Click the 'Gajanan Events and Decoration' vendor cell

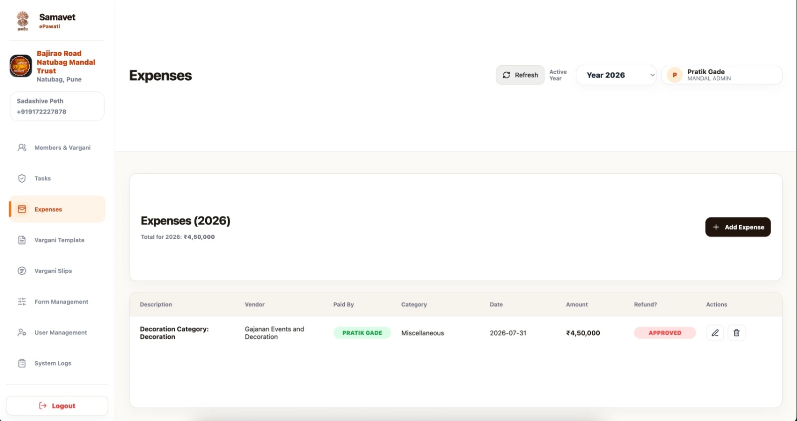[x=274, y=333]
